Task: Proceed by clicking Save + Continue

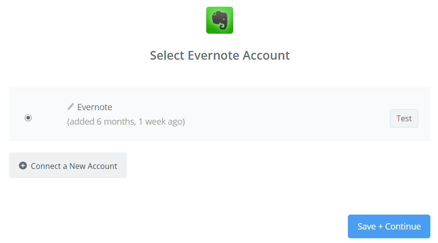Action: 389,226
